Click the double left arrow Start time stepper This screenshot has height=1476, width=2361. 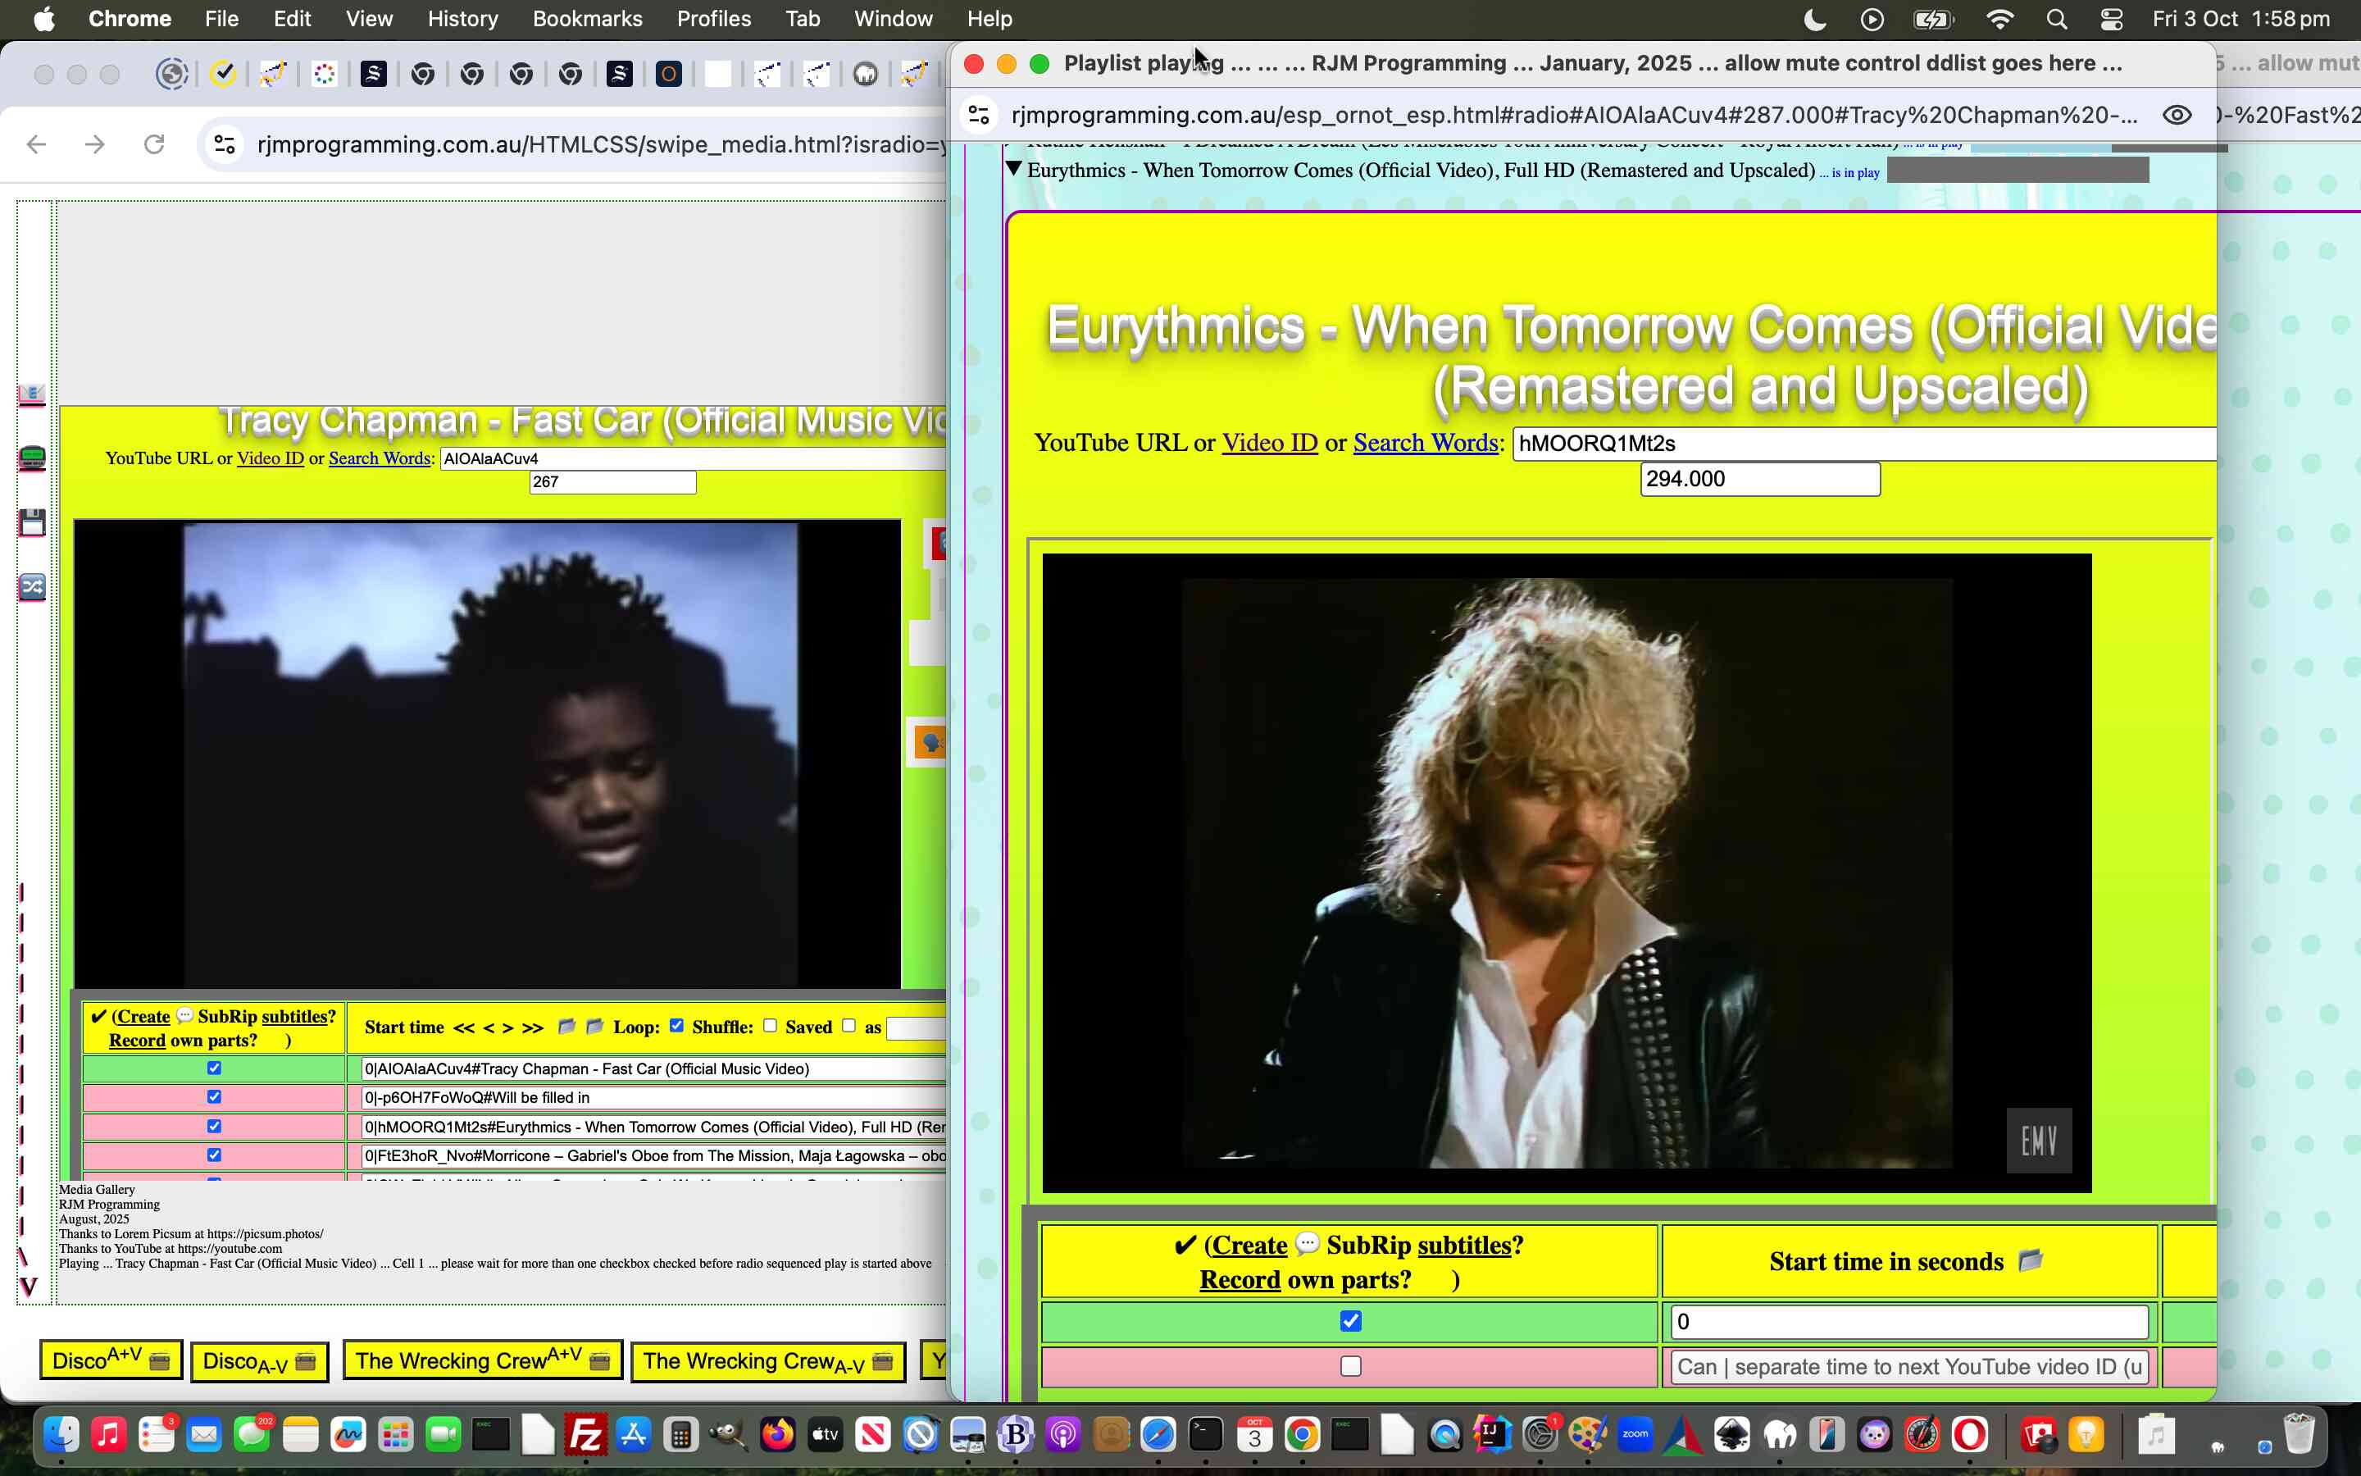[463, 1028]
